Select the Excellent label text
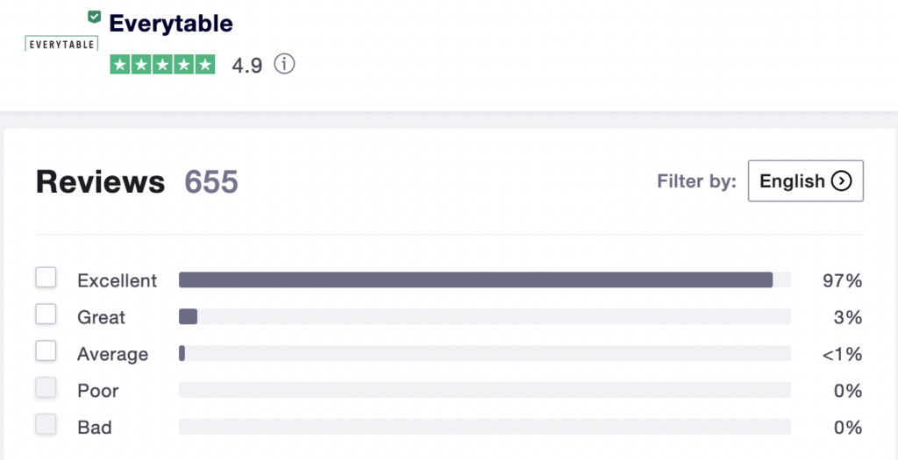The height and width of the screenshot is (460, 898). pyautogui.click(x=117, y=280)
